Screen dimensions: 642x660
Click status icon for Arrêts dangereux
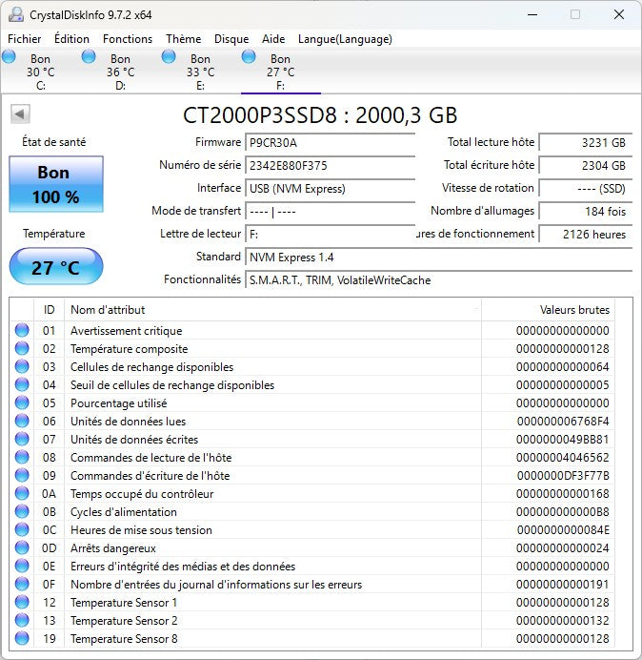point(22,547)
